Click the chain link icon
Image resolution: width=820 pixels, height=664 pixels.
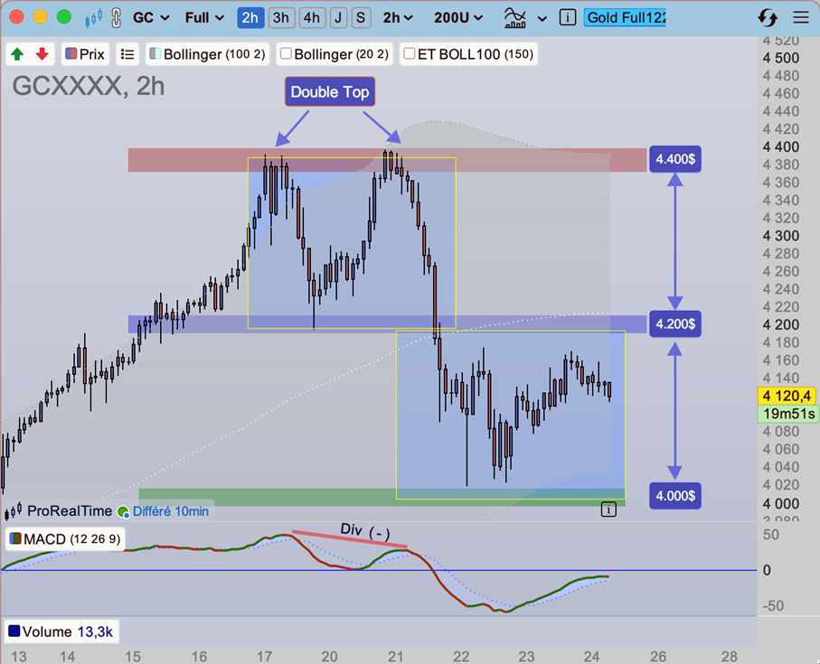[116, 17]
